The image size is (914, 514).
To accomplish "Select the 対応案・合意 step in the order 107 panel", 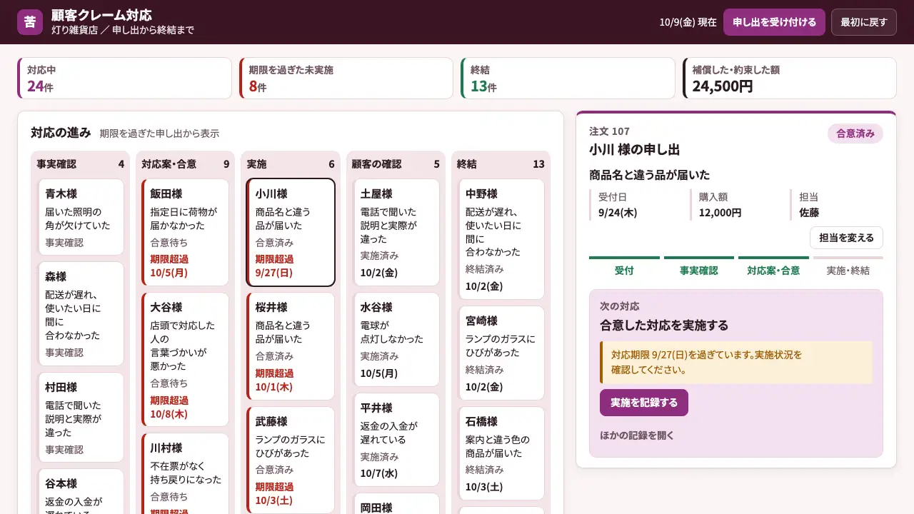I will 773,267.
